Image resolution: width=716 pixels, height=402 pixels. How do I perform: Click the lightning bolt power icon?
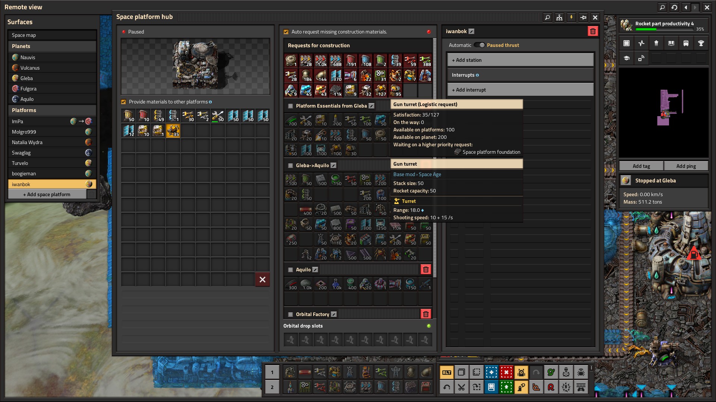571,17
